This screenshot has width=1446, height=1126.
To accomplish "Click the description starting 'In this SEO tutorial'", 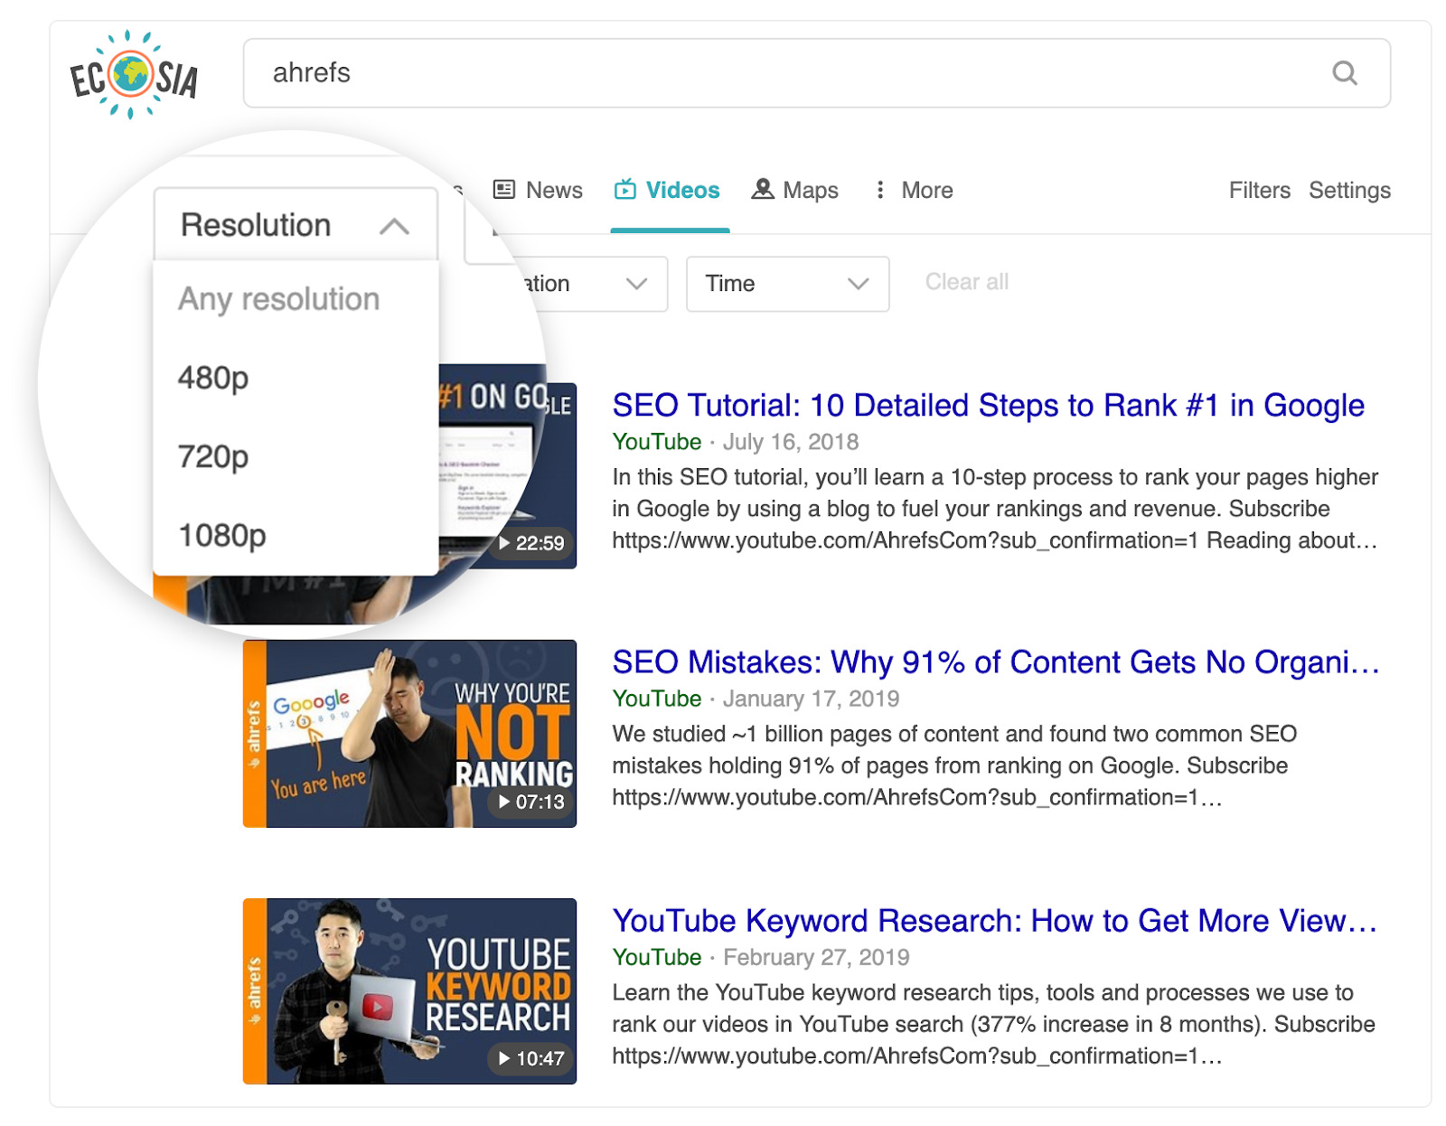I will (995, 509).
